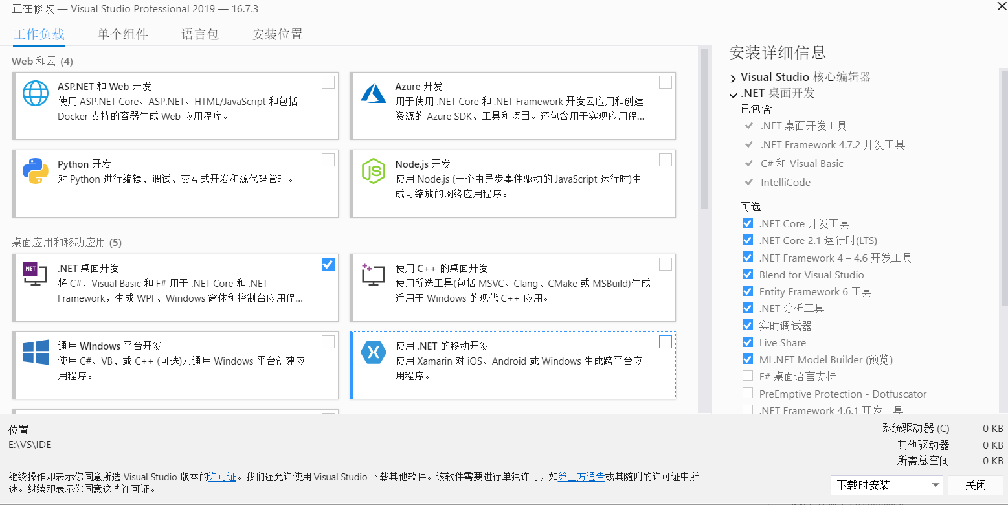Uncheck ML.NET Model Builder preview
Image resolution: width=1008 pixels, height=505 pixels.
(x=748, y=359)
